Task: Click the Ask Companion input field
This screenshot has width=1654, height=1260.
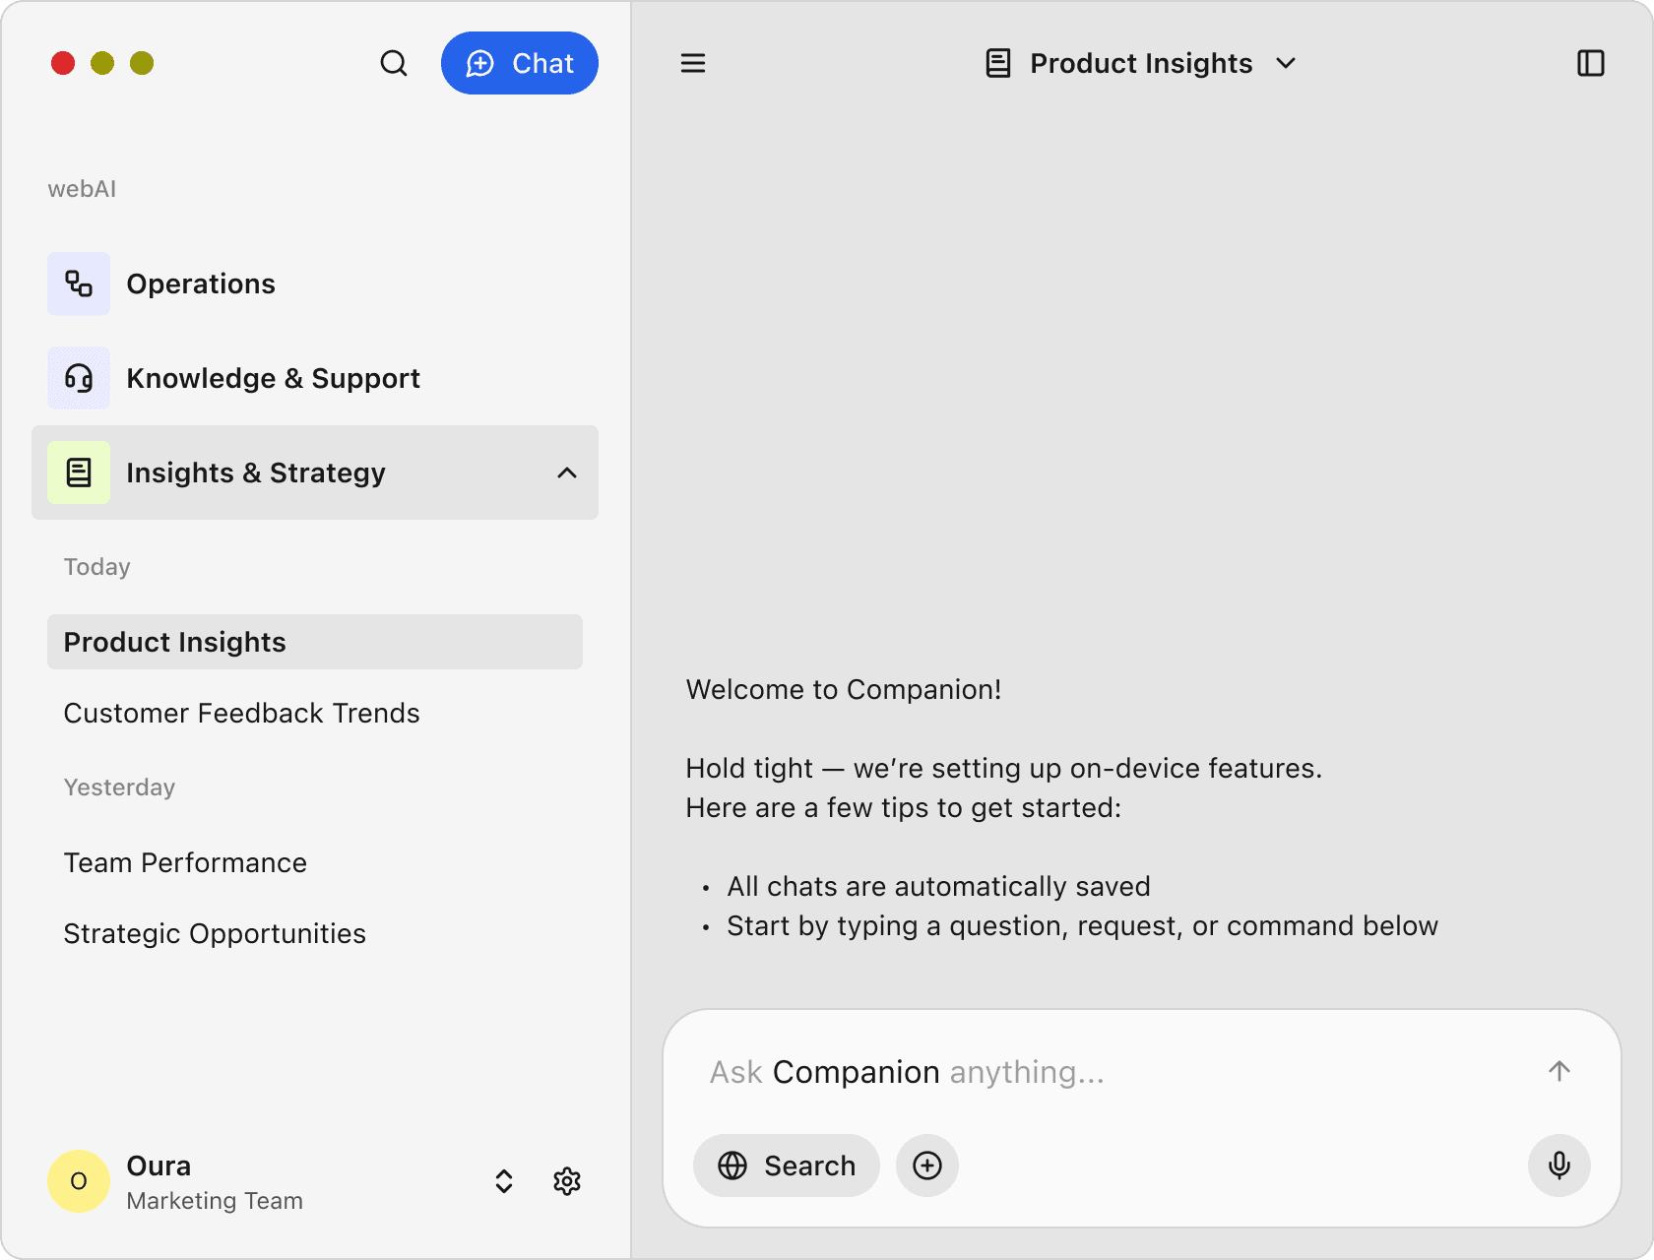Action: point(1083,1072)
